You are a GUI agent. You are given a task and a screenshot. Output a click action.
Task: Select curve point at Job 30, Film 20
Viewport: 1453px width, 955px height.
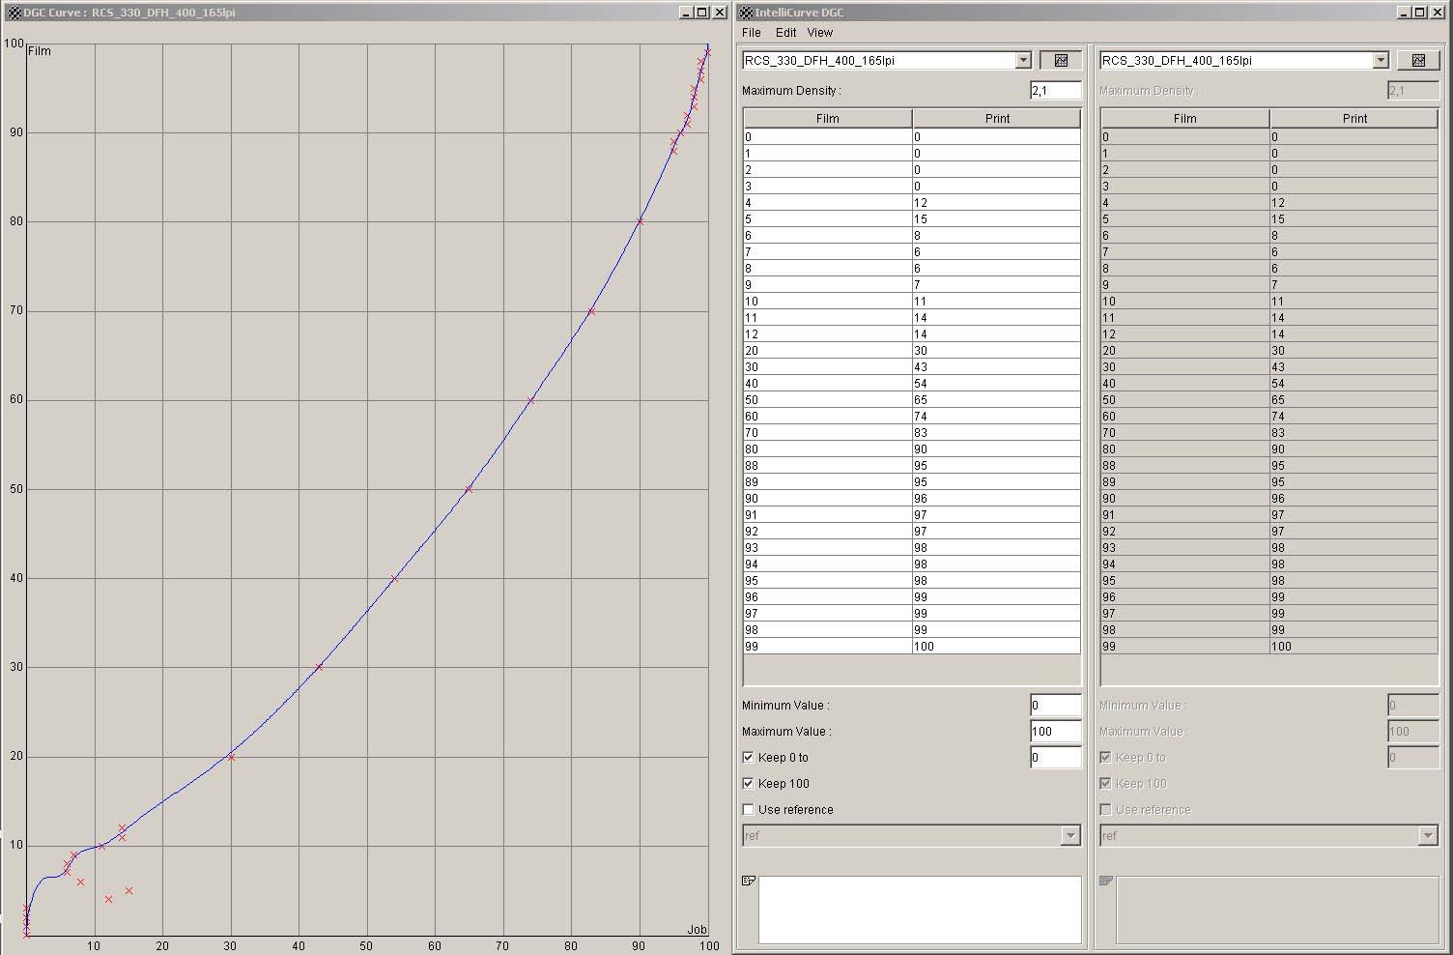[231, 757]
